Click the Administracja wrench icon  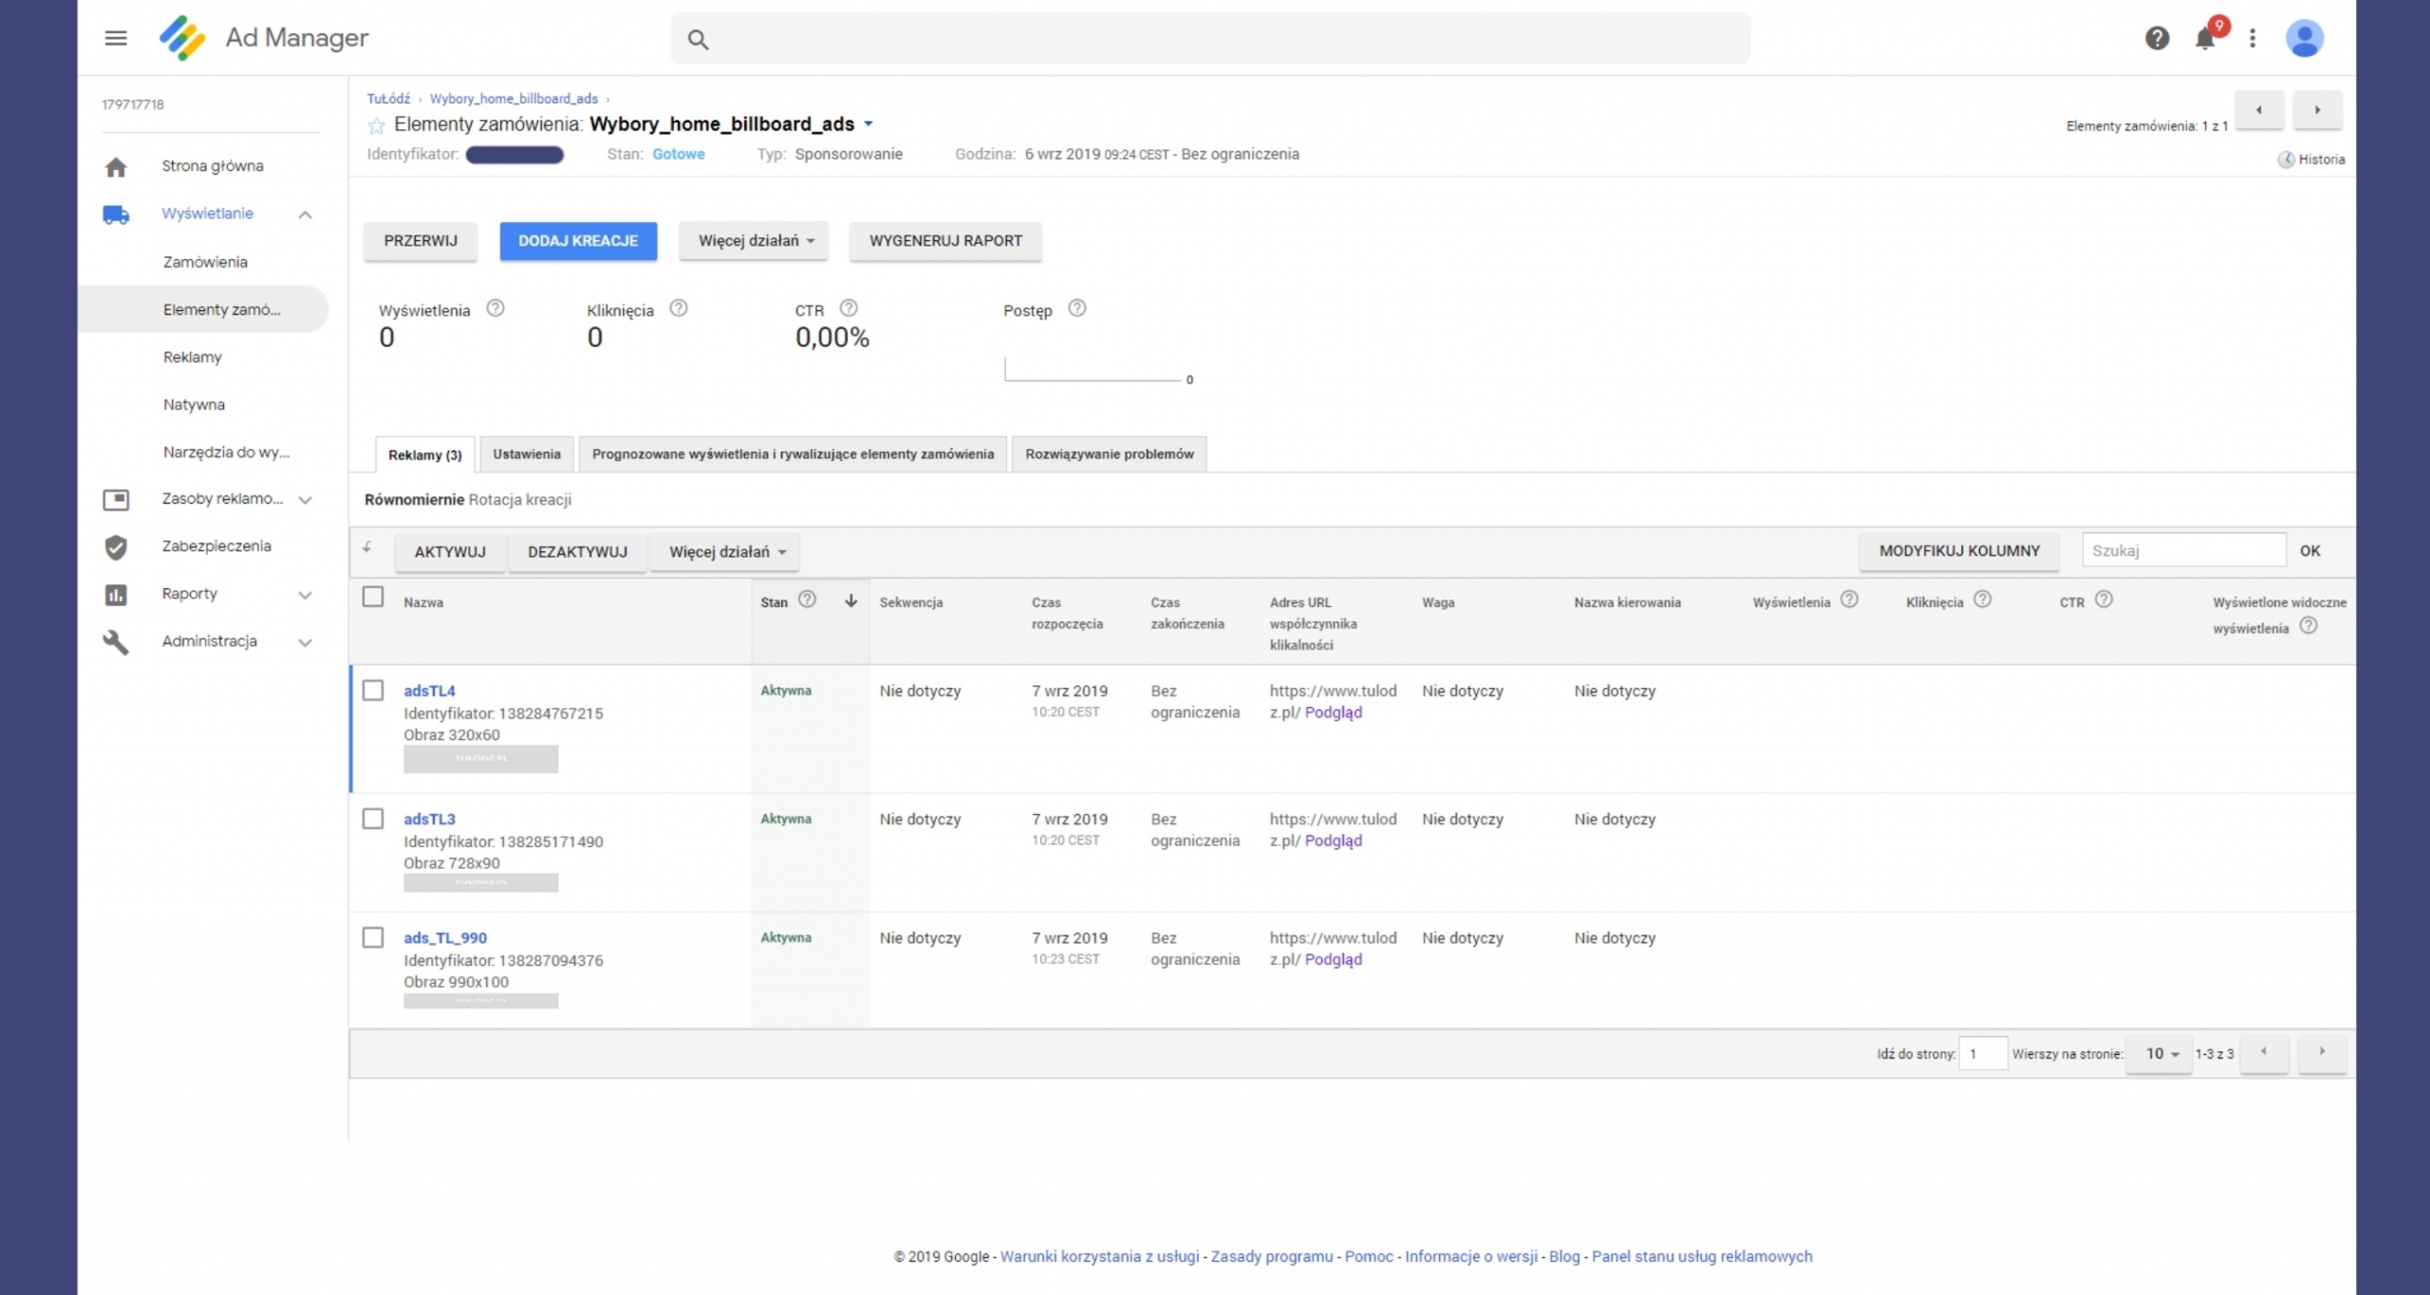click(116, 641)
